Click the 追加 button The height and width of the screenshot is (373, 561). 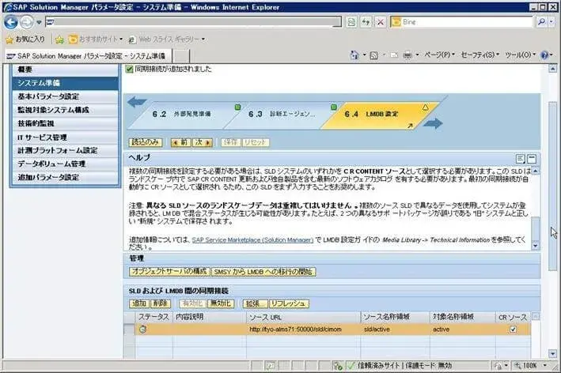tap(139, 303)
